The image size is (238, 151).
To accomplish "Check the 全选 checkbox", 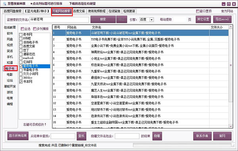I will 23,29.
